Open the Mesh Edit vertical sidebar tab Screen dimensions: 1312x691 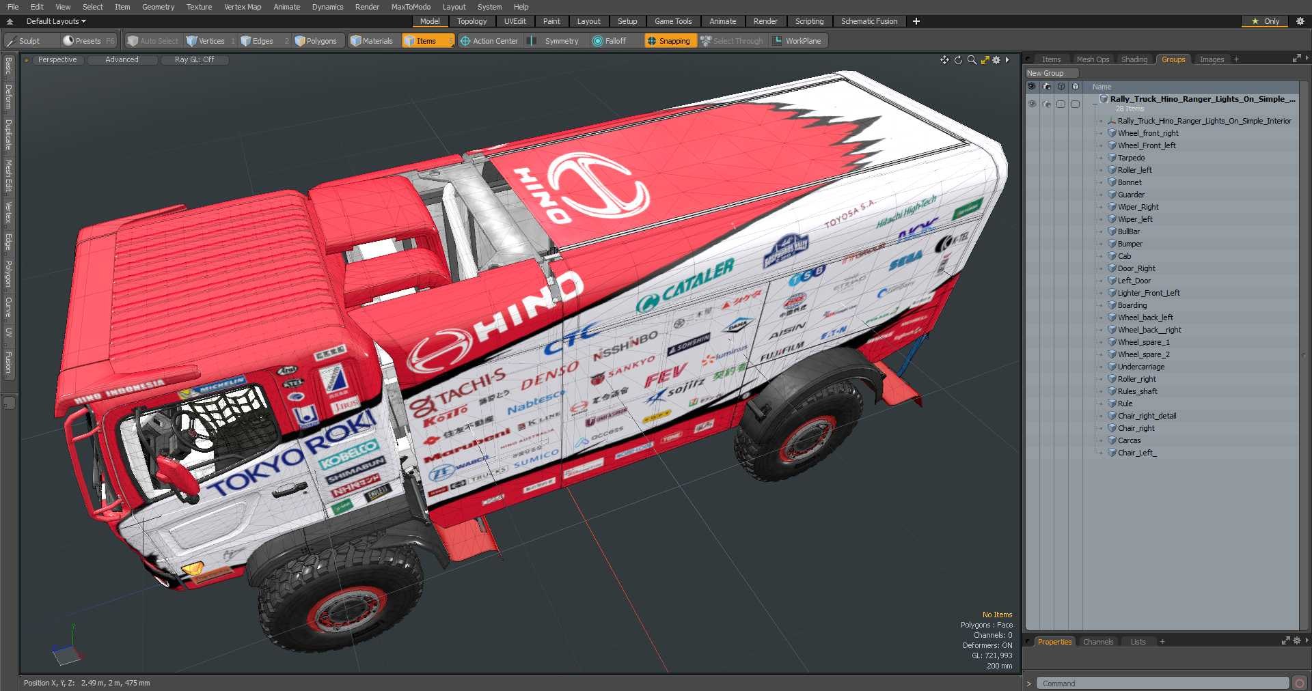coord(8,176)
